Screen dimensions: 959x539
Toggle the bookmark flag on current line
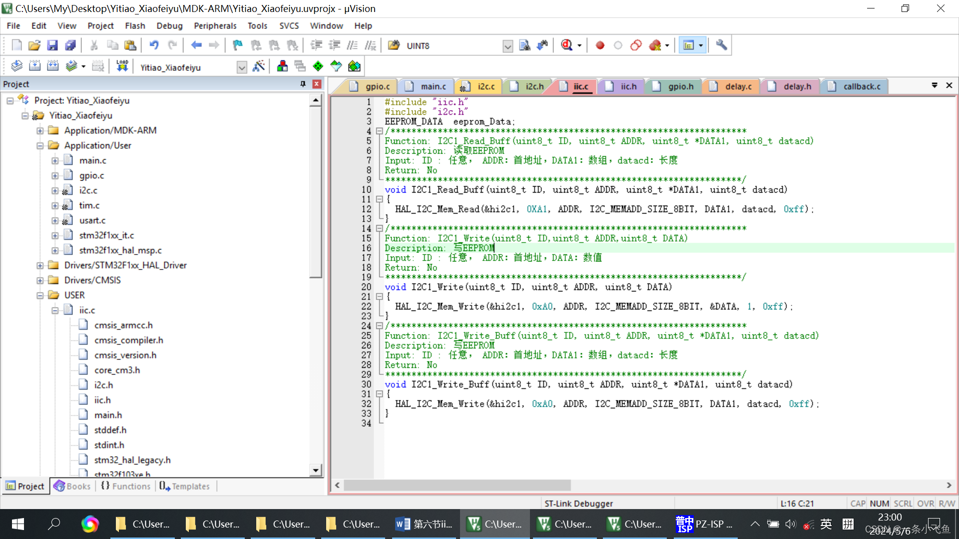coord(238,45)
